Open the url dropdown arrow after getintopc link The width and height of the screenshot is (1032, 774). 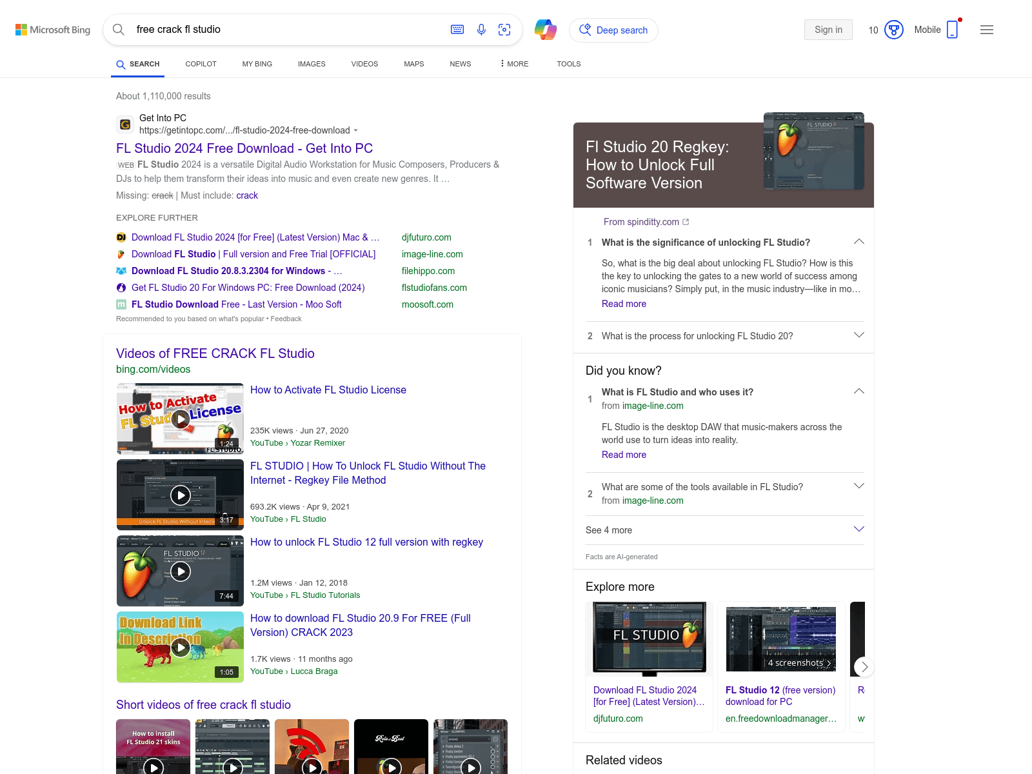point(355,130)
